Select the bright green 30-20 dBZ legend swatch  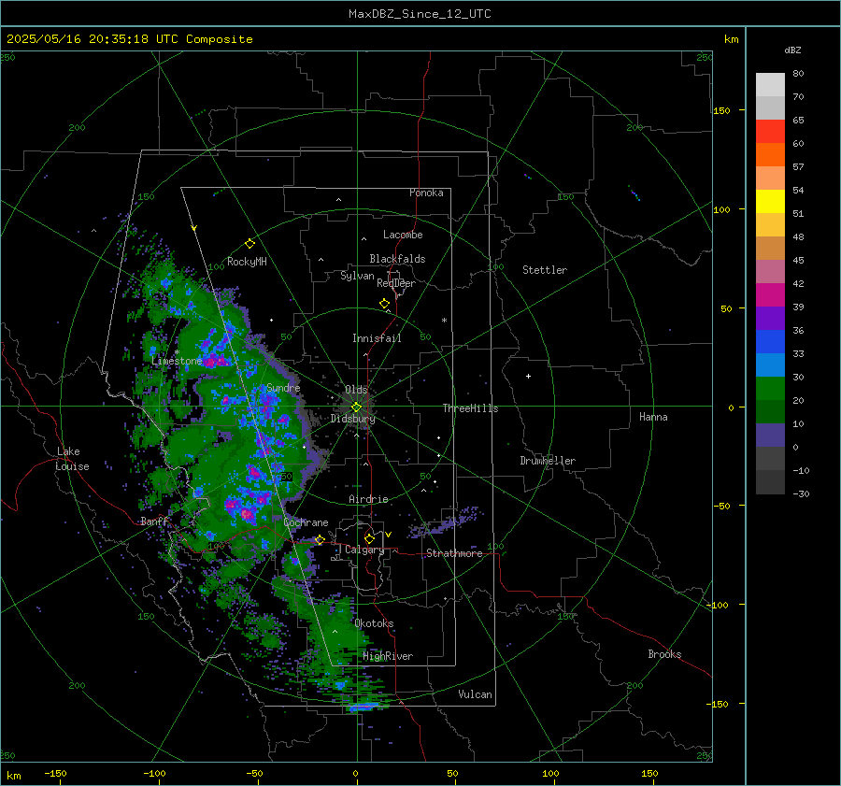click(x=770, y=389)
